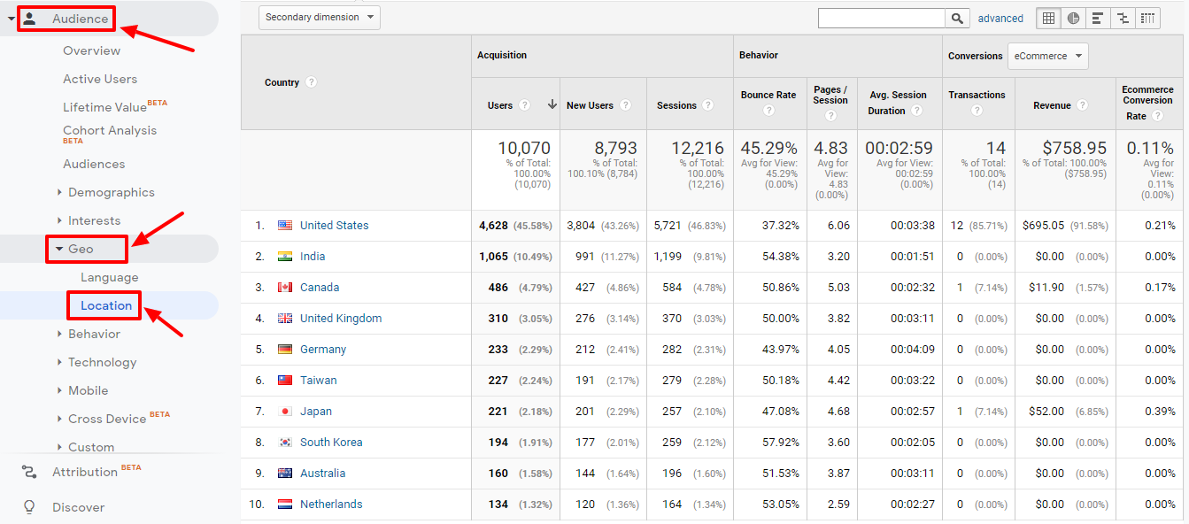Open the Audiences report
This screenshot has width=1189, height=524.
94,164
